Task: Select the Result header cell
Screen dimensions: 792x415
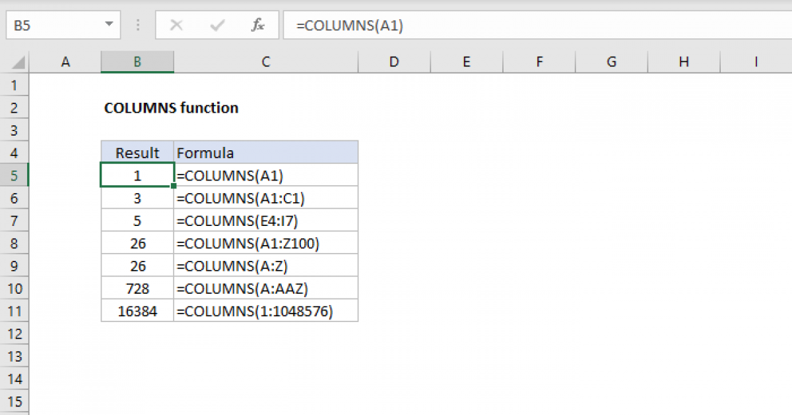Action: pos(137,153)
